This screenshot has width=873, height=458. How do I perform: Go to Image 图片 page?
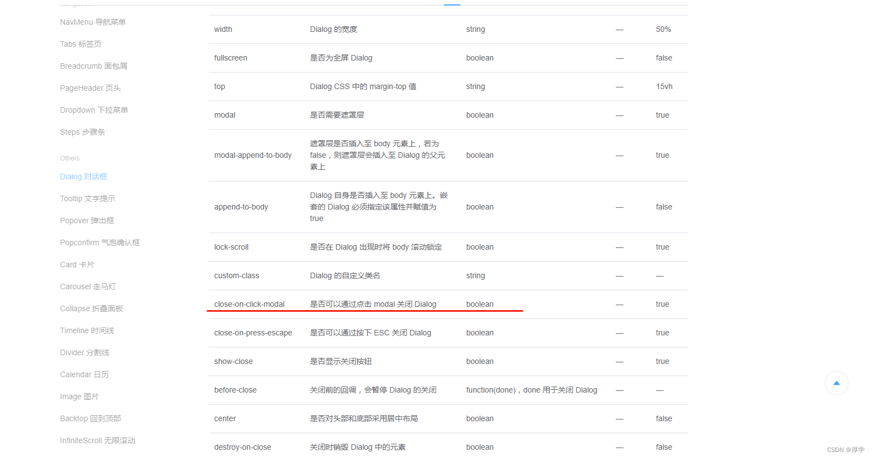[x=79, y=396]
